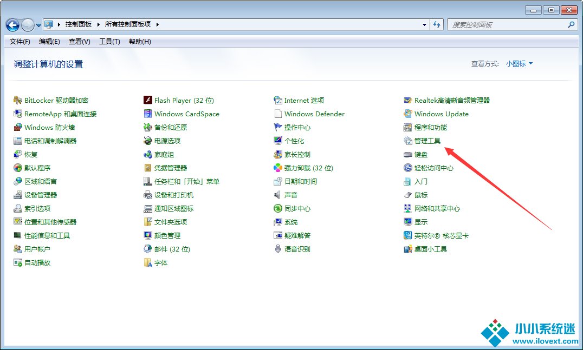Open the BitLocker 驱动器加密 icon

coord(18,100)
